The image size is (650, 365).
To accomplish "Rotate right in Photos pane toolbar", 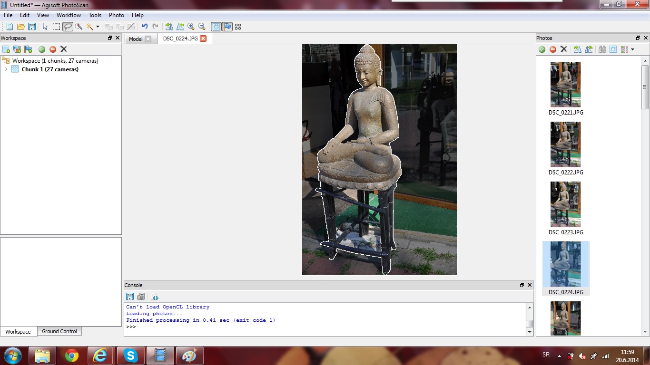I will coord(578,49).
